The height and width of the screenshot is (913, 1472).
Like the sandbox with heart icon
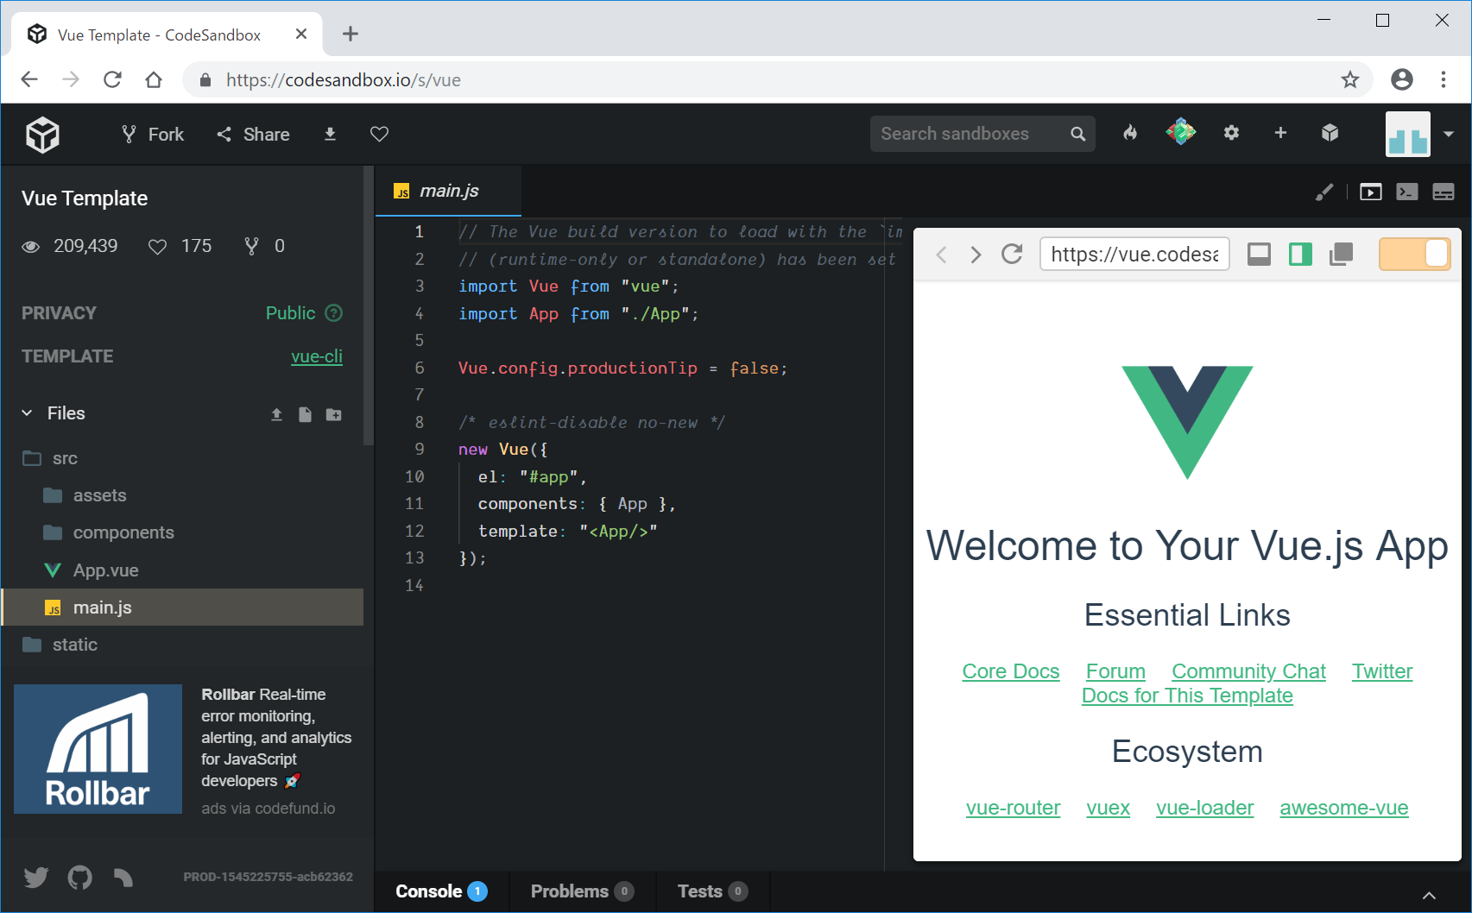pyautogui.click(x=379, y=135)
